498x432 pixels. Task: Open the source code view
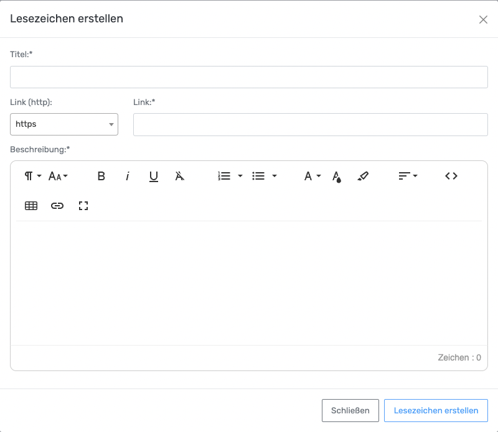click(x=451, y=176)
